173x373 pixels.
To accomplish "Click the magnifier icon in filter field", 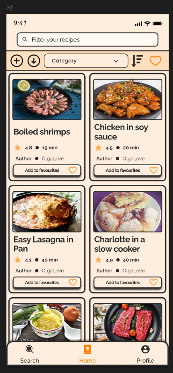I will (x=25, y=39).
